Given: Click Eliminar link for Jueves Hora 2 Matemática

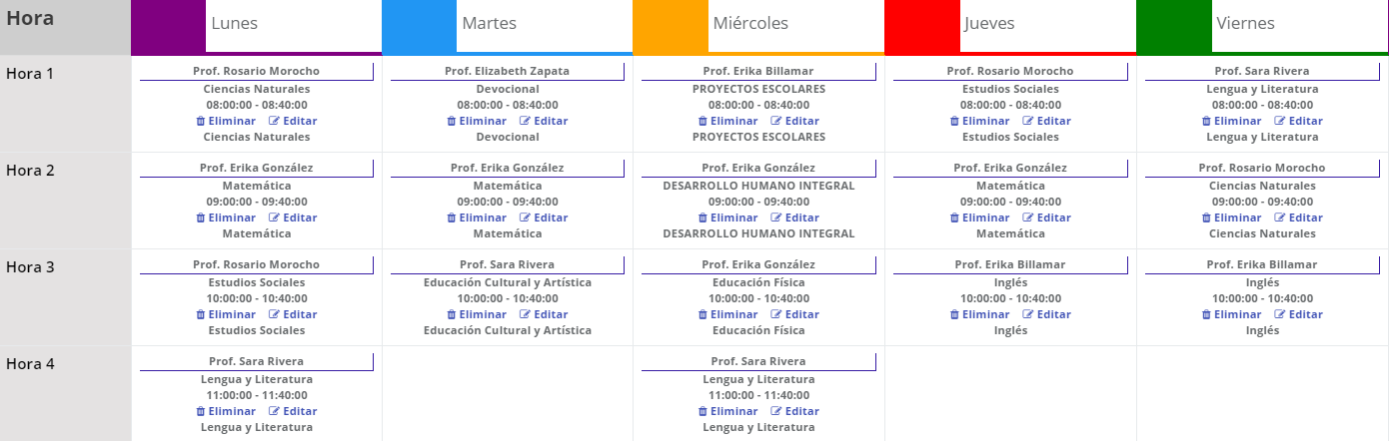Looking at the screenshot, I should (983, 218).
